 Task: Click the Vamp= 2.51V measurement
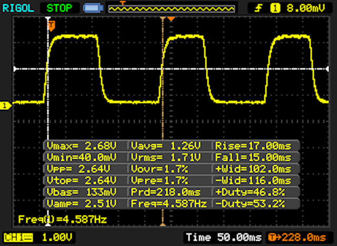click(x=82, y=203)
